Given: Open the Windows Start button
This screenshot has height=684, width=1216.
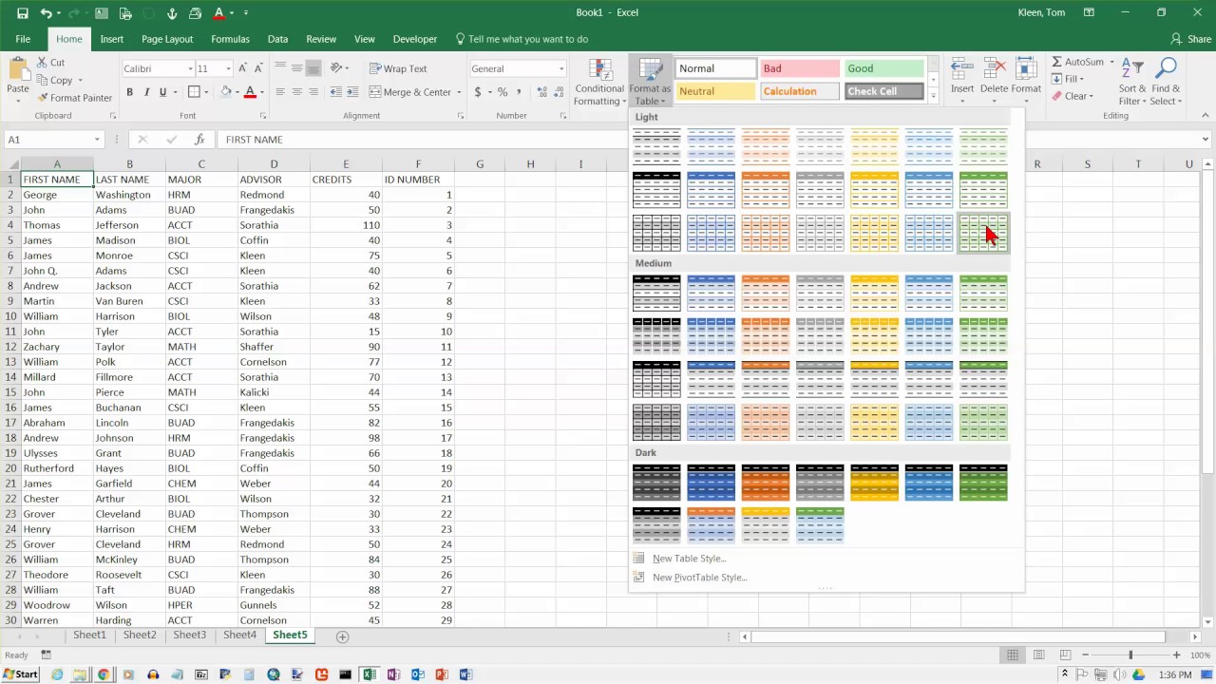Looking at the screenshot, I should coord(20,674).
